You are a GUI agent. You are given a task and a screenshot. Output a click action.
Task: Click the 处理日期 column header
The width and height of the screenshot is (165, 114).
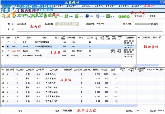point(130,38)
